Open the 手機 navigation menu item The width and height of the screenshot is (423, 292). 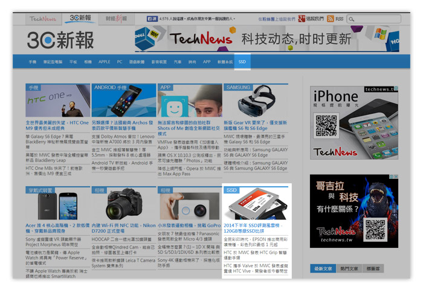click(33, 62)
